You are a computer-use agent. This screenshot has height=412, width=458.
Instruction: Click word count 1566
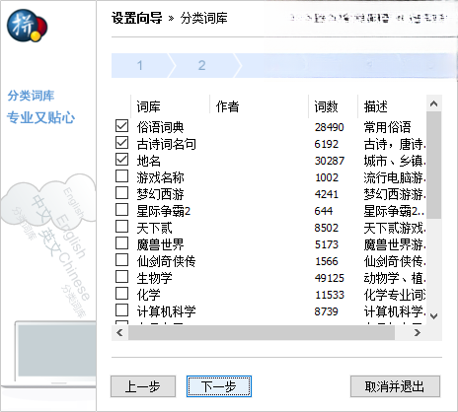pos(327,261)
